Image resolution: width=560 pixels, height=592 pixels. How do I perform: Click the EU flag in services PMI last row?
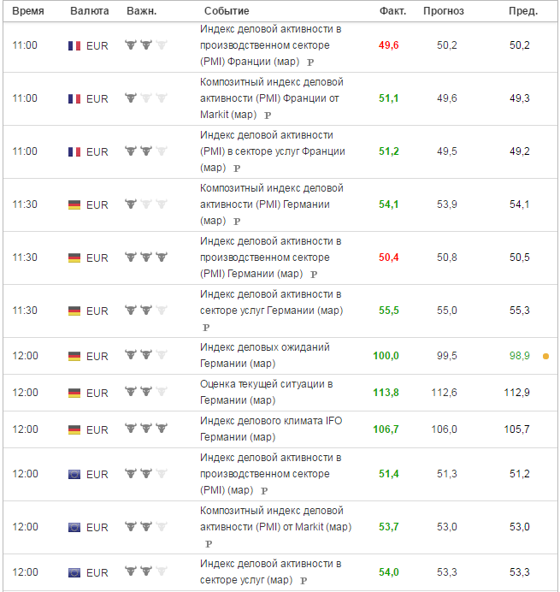pyautogui.click(x=74, y=572)
